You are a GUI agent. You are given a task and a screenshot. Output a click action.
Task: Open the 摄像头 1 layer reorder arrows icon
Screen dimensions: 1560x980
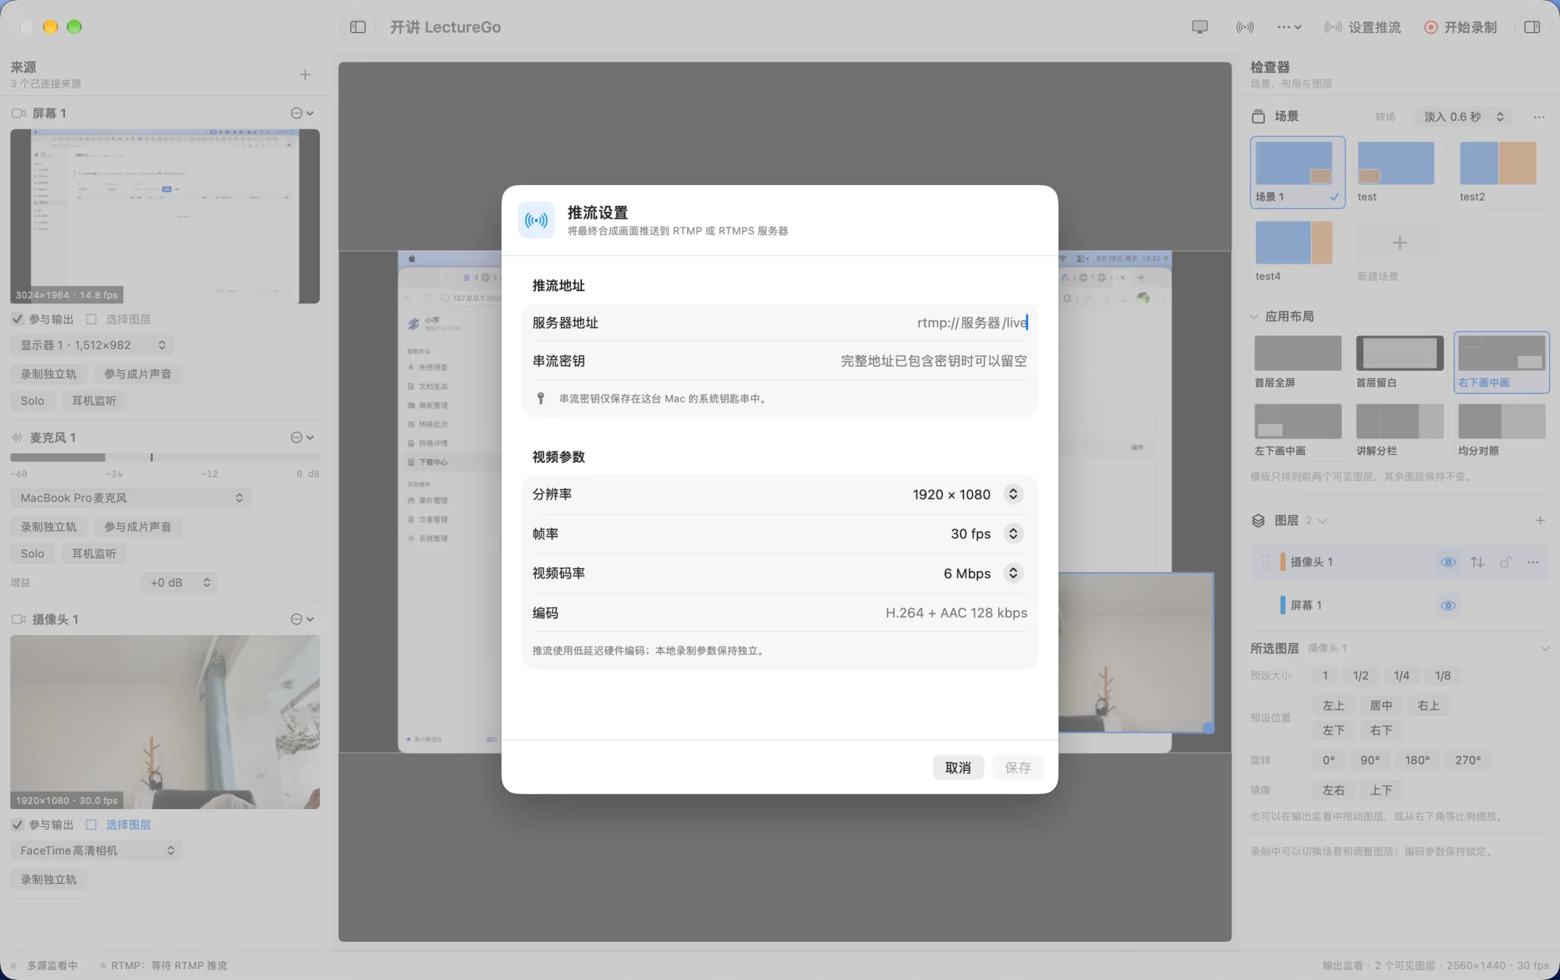point(1477,562)
